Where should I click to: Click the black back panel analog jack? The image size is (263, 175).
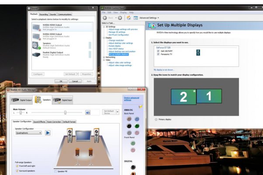tap(129, 126)
